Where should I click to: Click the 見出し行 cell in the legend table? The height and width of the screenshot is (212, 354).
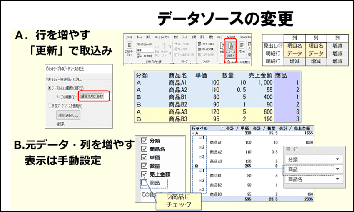point(273,46)
